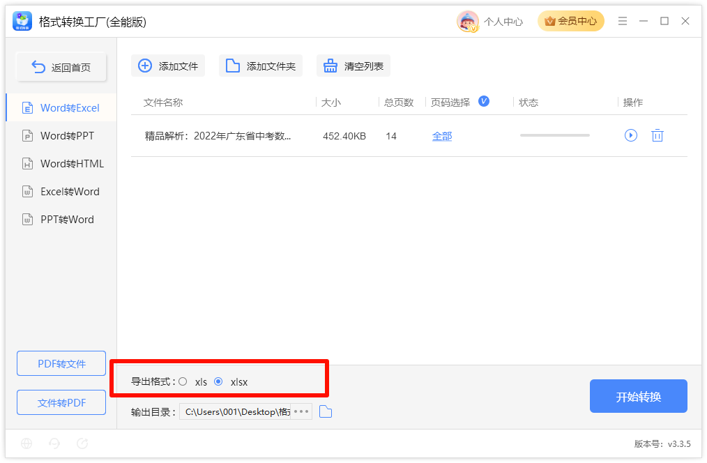Start converting this file with play icon

point(631,135)
